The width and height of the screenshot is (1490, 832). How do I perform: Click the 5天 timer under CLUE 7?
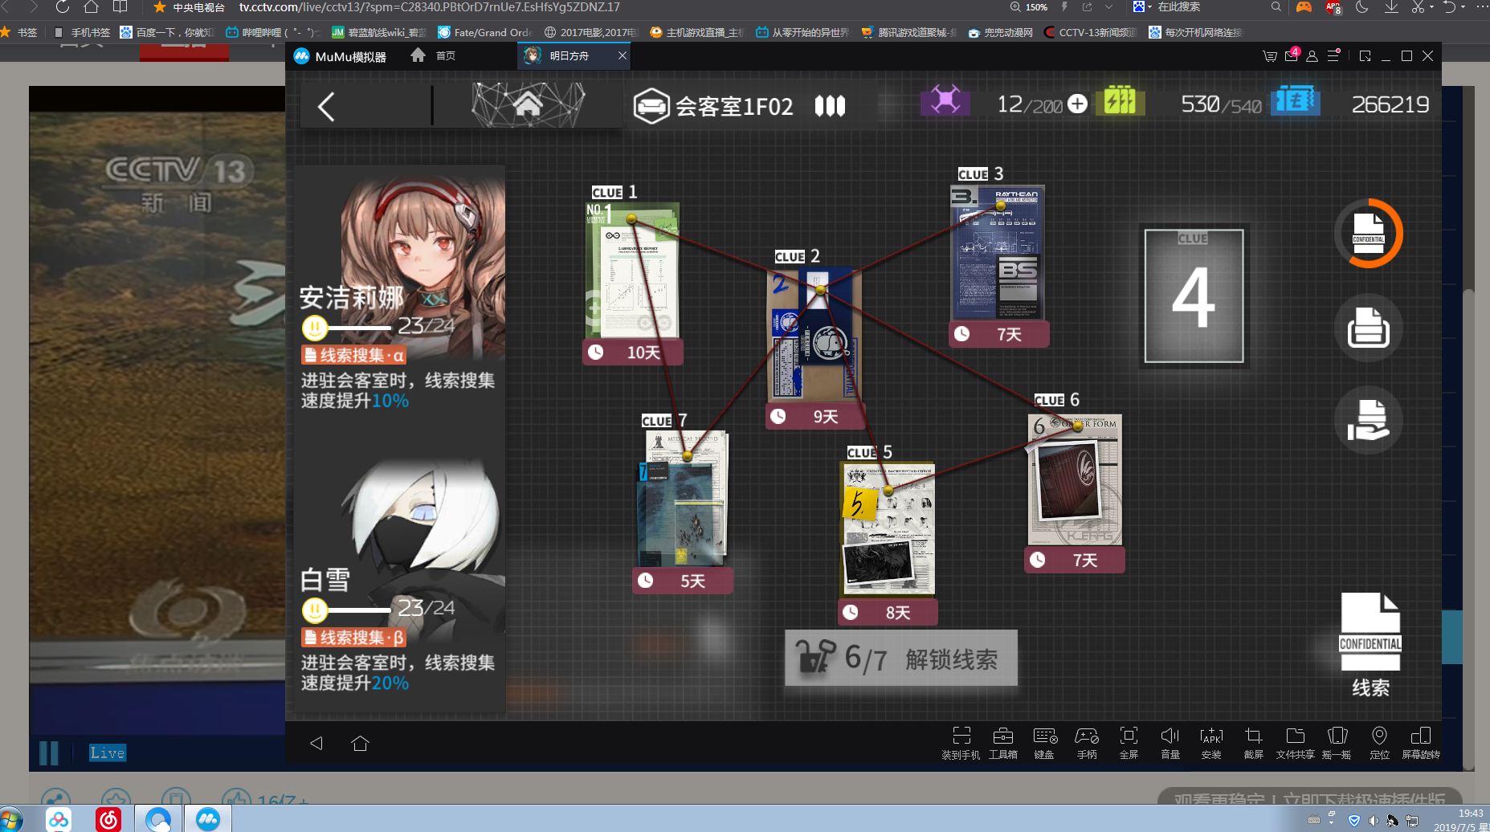tap(683, 581)
